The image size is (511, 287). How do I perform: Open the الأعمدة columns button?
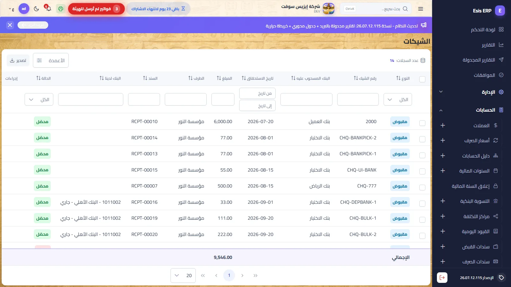click(51, 60)
